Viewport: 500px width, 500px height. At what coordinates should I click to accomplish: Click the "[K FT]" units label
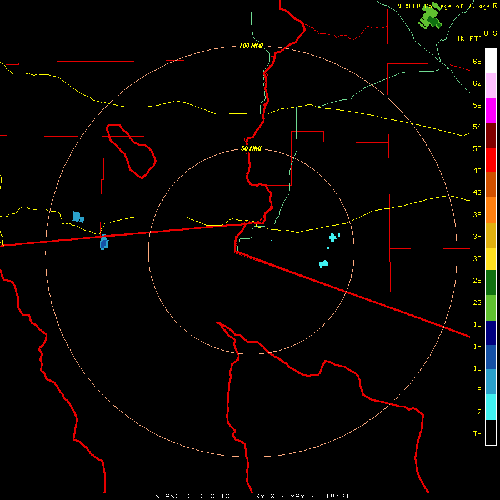[469, 38]
